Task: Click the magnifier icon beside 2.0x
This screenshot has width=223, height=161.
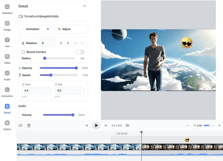Action: tap(195, 125)
